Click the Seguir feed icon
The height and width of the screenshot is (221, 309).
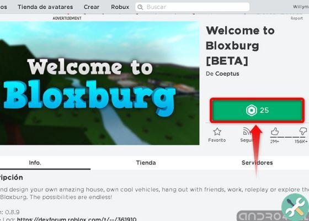246,131
